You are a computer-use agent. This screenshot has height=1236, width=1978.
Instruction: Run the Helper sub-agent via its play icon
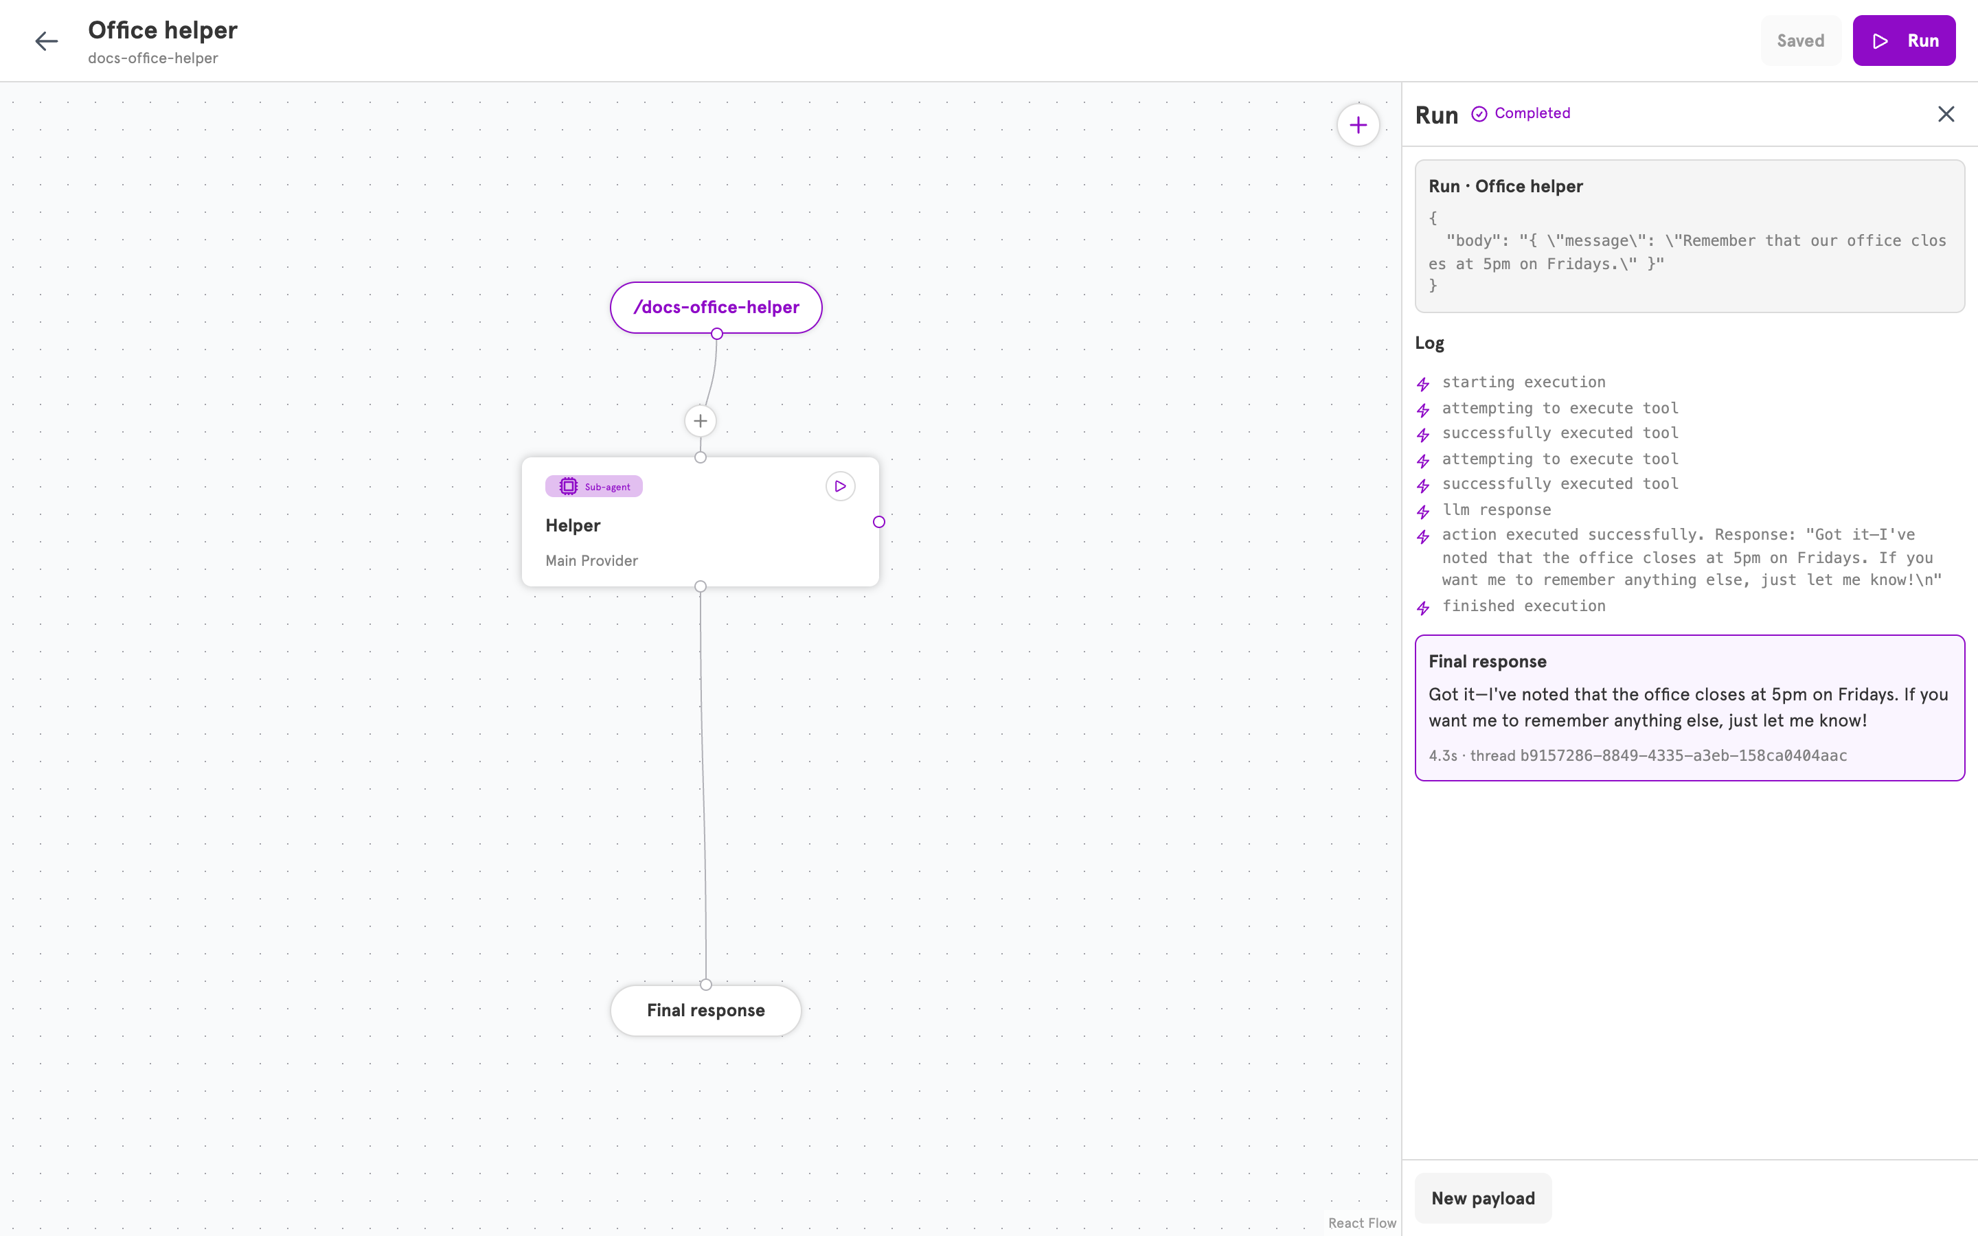(840, 486)
